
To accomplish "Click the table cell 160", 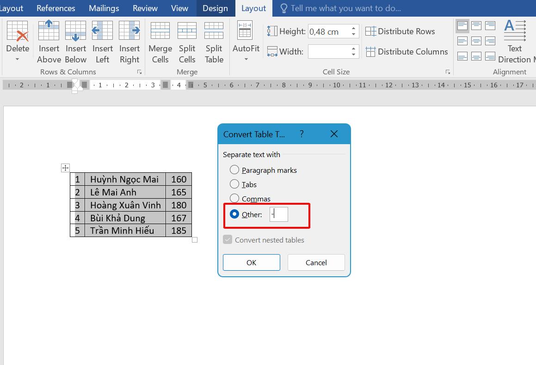I will [x=179, y=179].
